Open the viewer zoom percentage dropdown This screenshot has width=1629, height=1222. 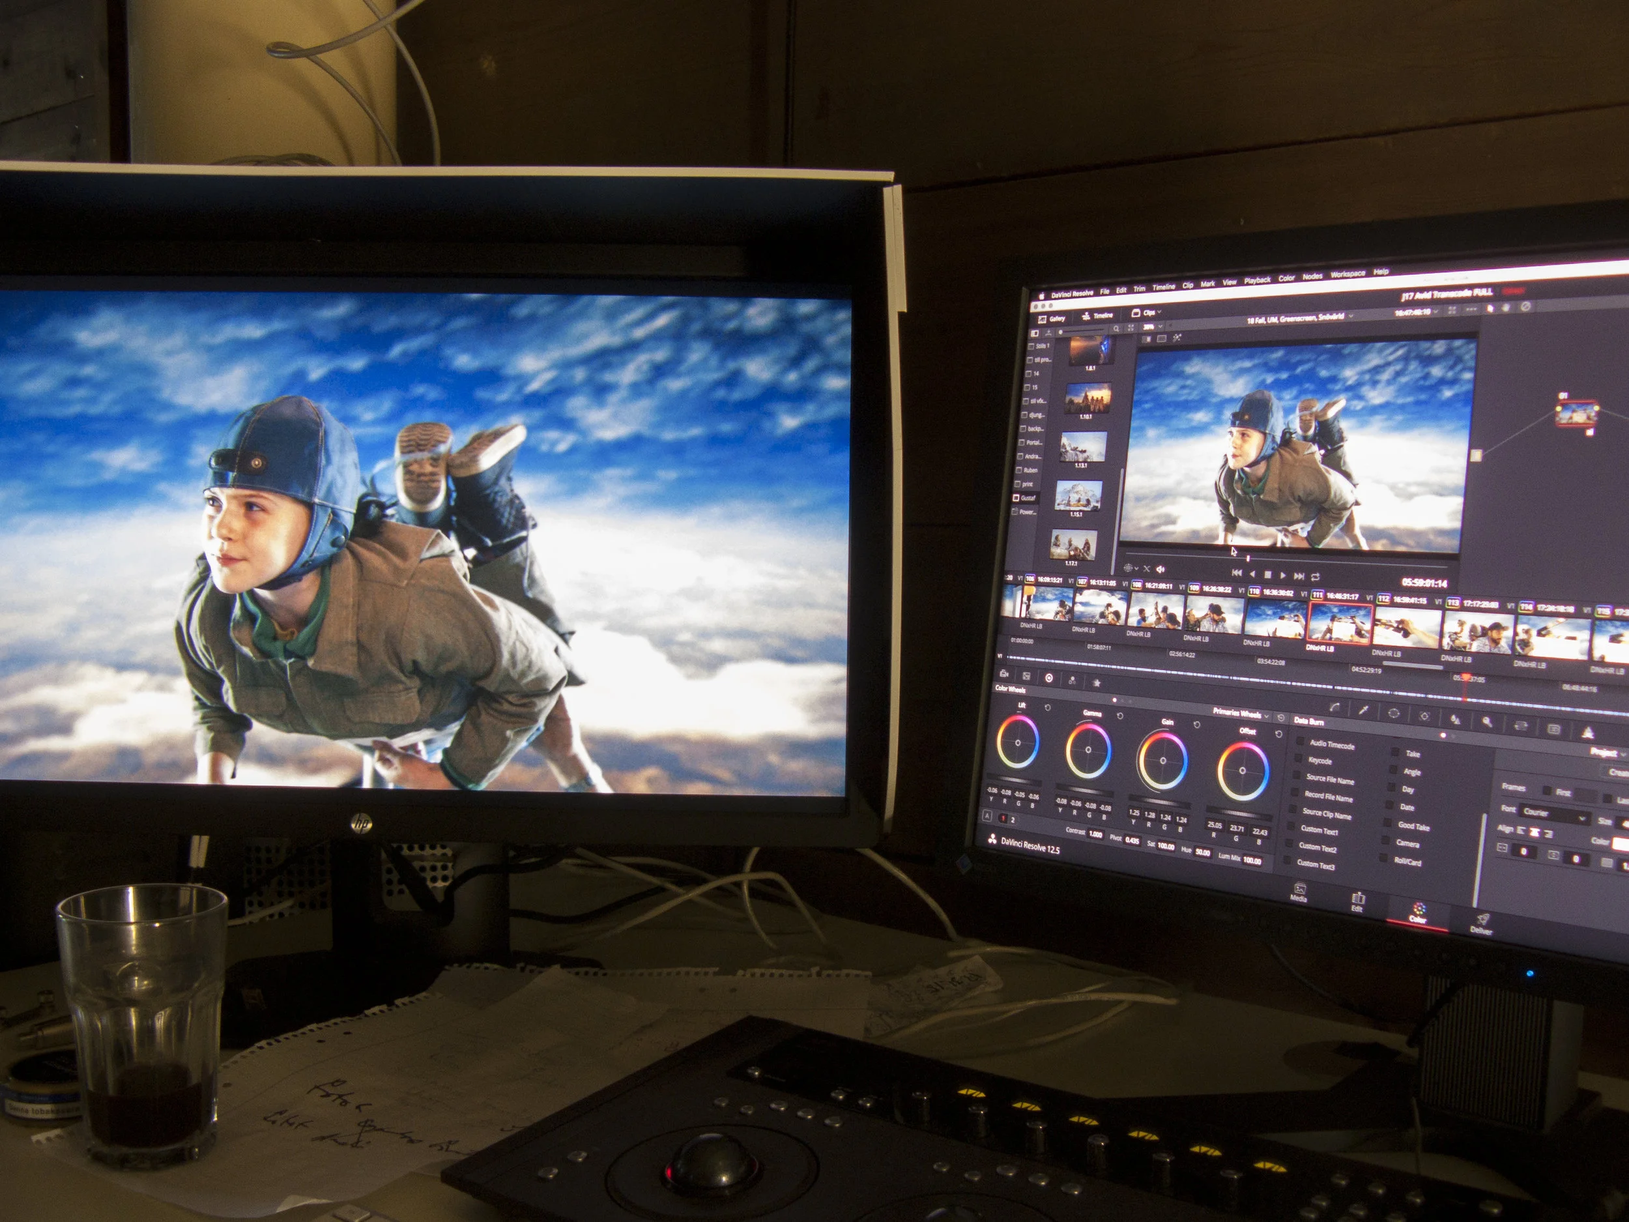click(x=1153, y=327)
